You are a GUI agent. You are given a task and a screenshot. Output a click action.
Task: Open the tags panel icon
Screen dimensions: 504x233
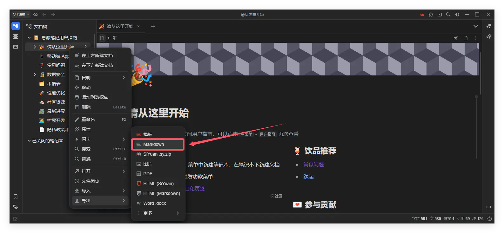pos(16,207)
